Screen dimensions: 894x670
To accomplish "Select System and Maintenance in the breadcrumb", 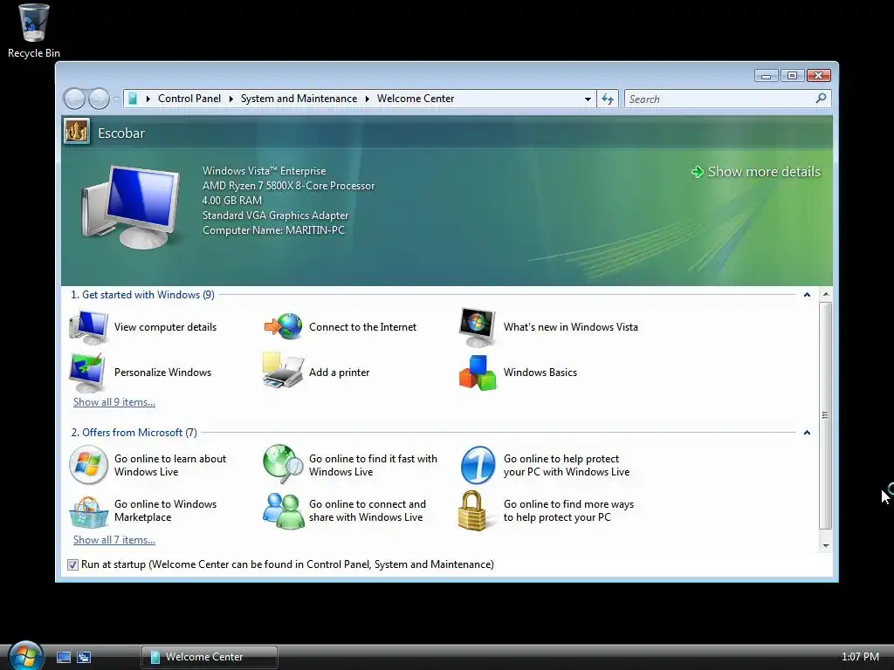I will click(x=299, y=99).
